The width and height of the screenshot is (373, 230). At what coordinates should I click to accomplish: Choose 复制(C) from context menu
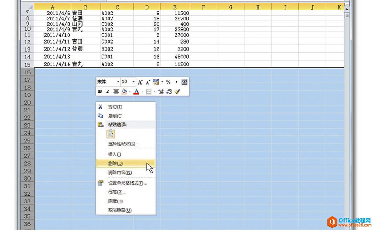pos(125,116)
